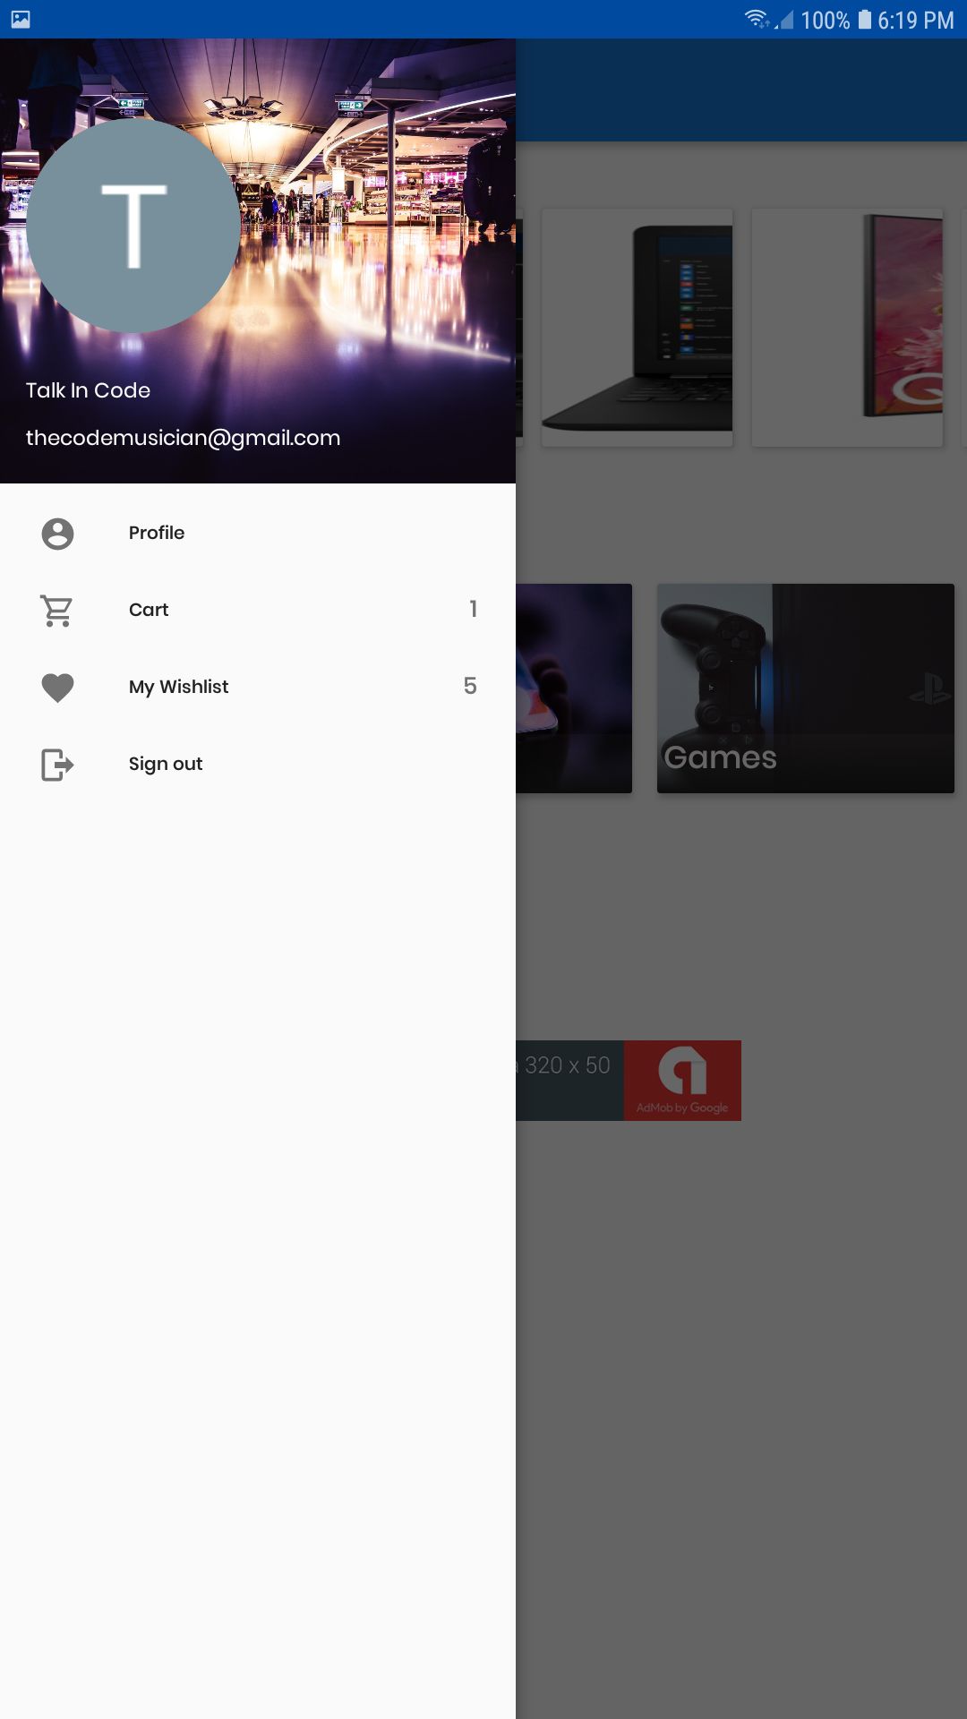This screenshot has height=1719, width=967.
Task: Open the Profile person icon
Action: 57,534
